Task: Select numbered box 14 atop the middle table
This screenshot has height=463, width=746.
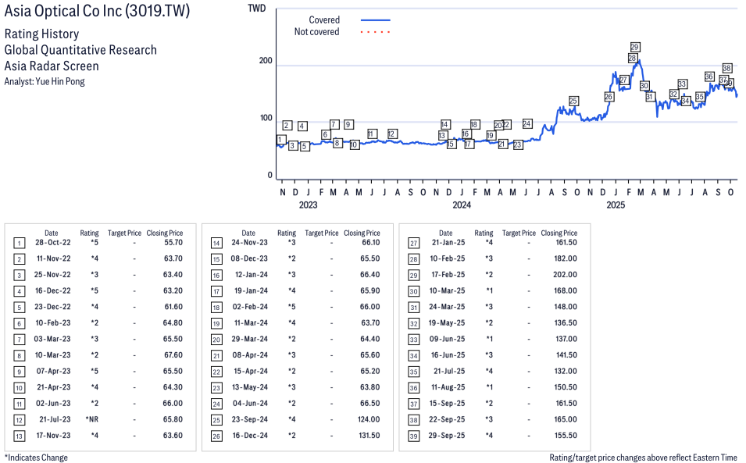Action: pyautogui.click(x=216, y=243)
